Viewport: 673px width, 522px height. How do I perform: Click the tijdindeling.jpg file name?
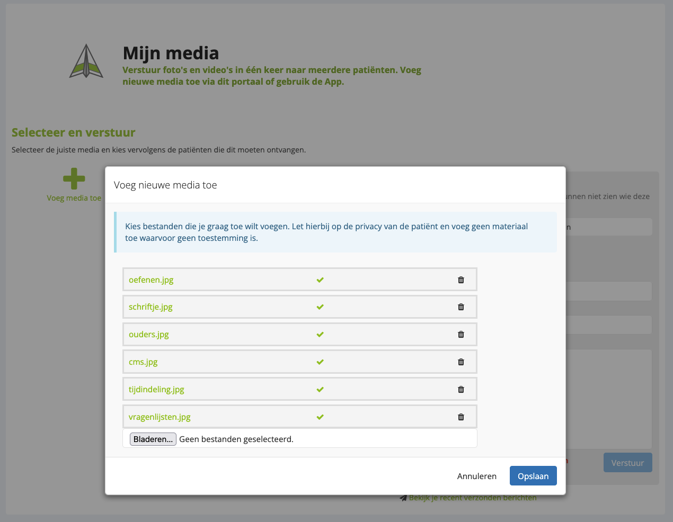156,390
